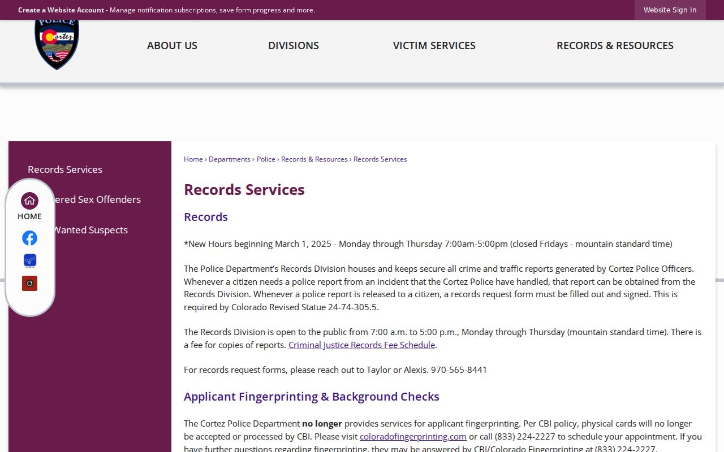Click the blue square icon in floating widget
Viewport: 724px width, 452px height.
click(x=29, y=260)
